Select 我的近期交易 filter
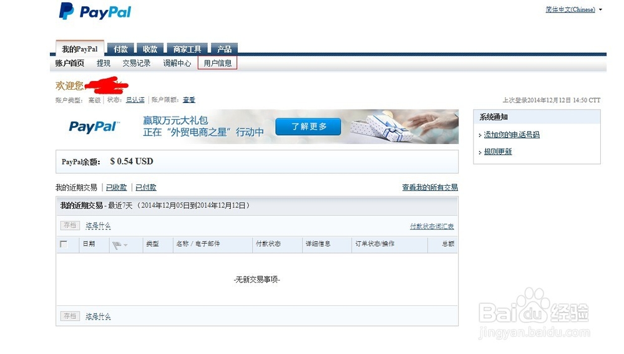The width and height of the screenshot is (624, 354). coord(76,187)
